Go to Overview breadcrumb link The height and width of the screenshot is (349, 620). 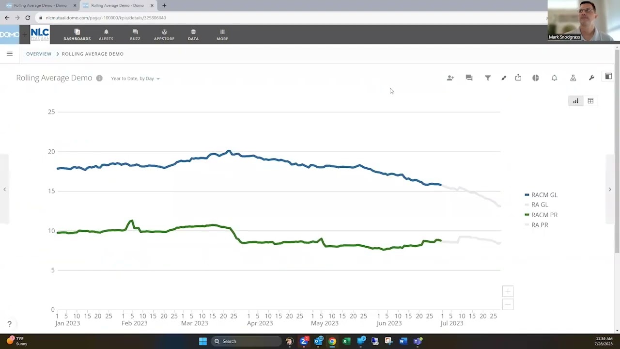39,54
